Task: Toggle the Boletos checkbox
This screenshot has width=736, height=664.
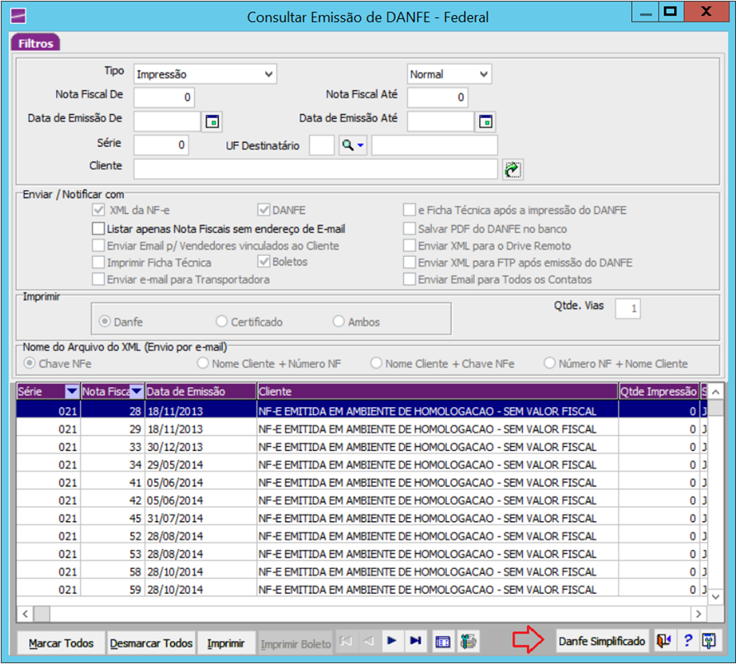Action: click(264, 261)
